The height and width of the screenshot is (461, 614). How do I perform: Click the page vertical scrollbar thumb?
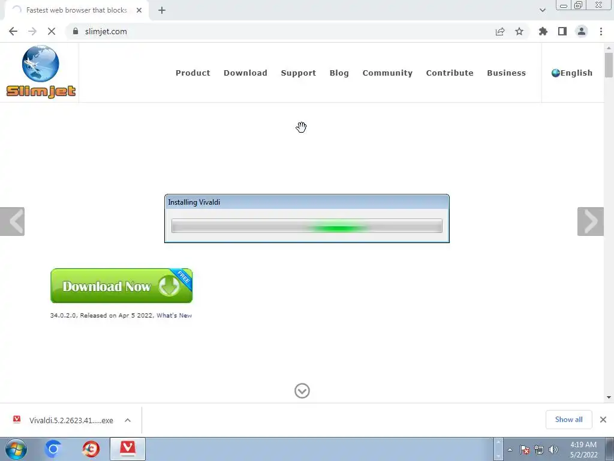pyautogui.click(x=609, y=65)
